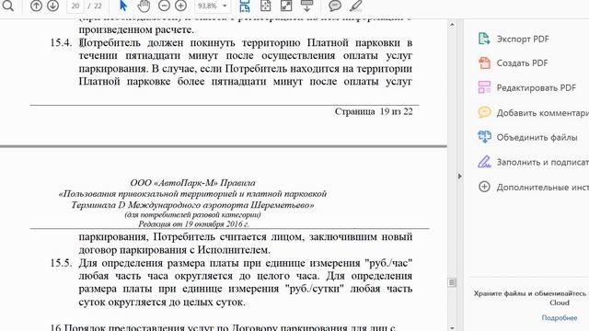Image resolution: width=589 pixels, height=331 pixels.
Task: Follow the Подробнее link
Action: 559,317
